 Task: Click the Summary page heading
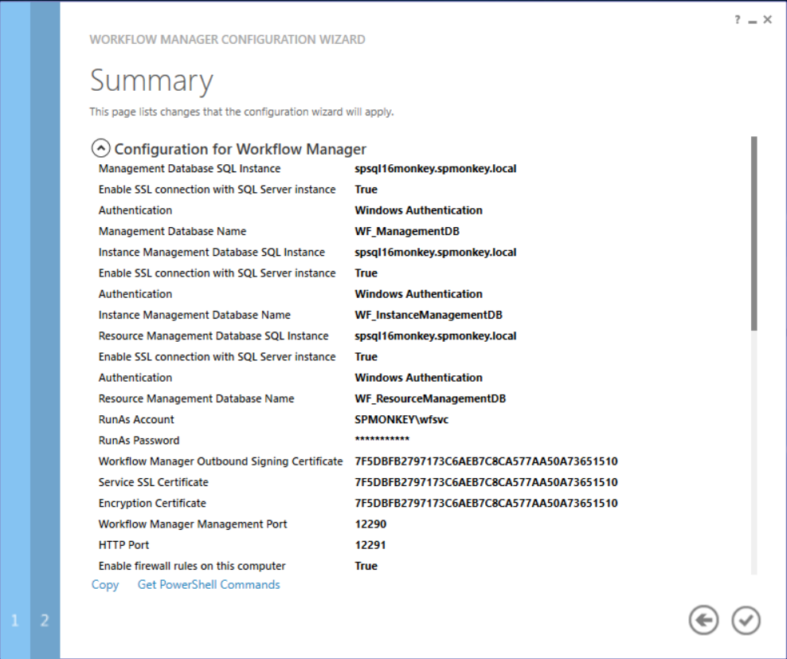[x=151, y=81]
